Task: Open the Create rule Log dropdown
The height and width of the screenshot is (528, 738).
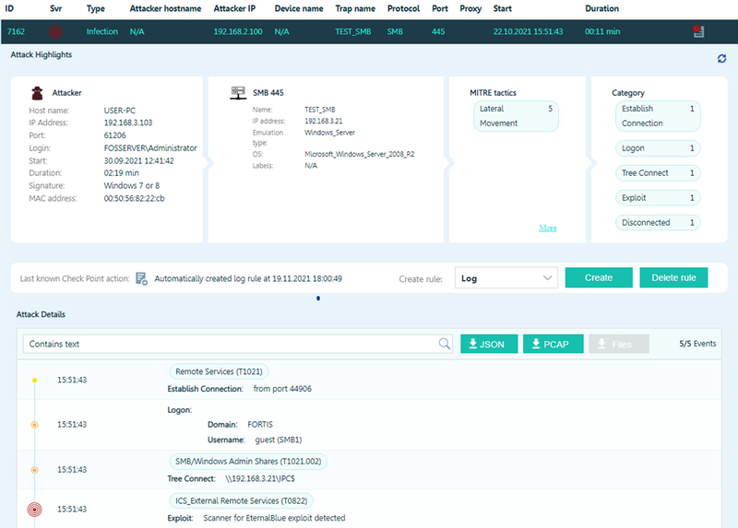Action: tap(506, 277)
